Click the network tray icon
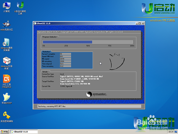178x134 pixels. tap(176, 132)
